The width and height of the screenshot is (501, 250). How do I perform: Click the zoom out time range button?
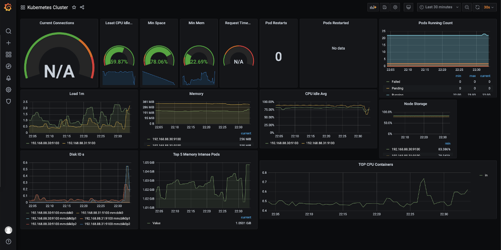coord(467,7)
